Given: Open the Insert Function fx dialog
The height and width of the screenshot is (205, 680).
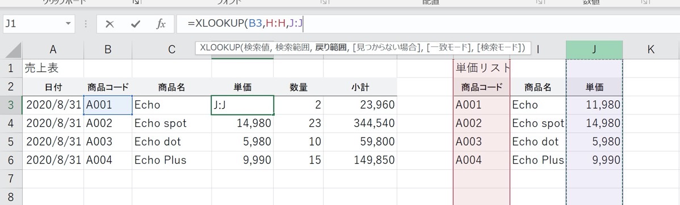Looking at the screenshot, I should click(161, 24).
